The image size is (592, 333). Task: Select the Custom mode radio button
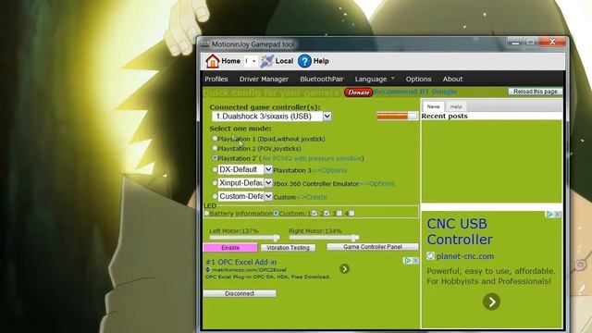coord(215,196)
